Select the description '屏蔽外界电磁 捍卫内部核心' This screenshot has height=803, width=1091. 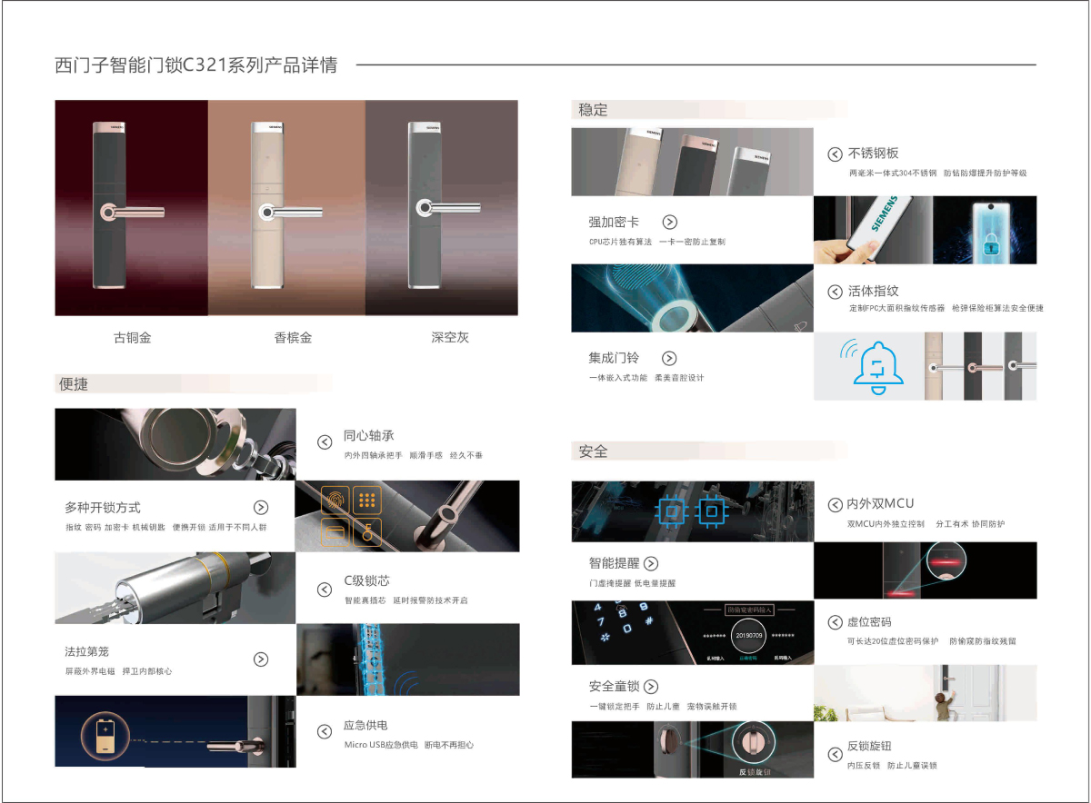point(118,671)
